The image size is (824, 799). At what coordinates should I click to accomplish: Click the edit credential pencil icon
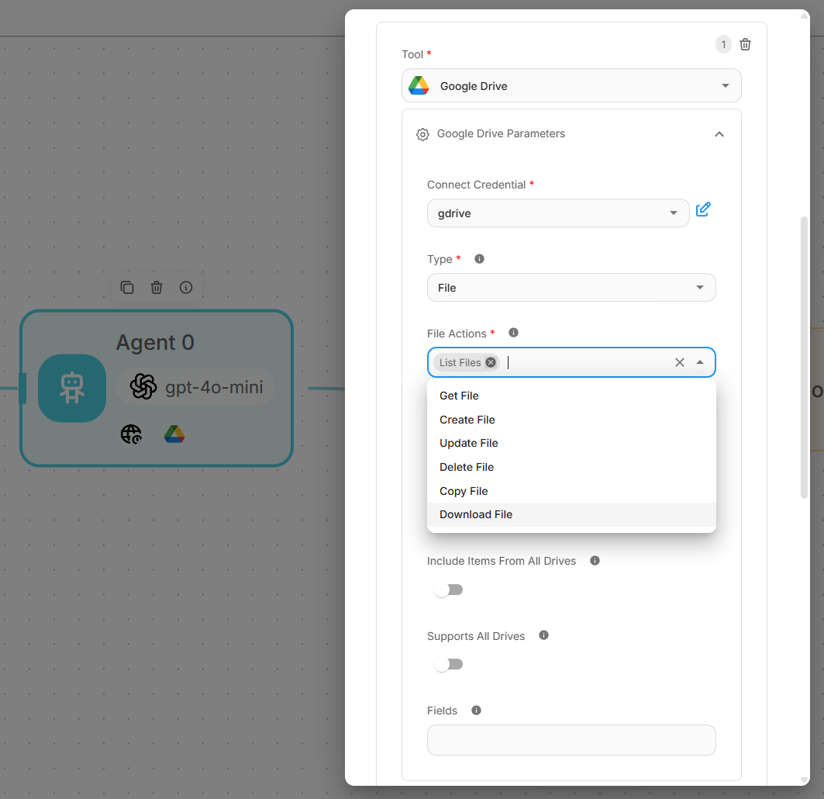tap(703, 209)
